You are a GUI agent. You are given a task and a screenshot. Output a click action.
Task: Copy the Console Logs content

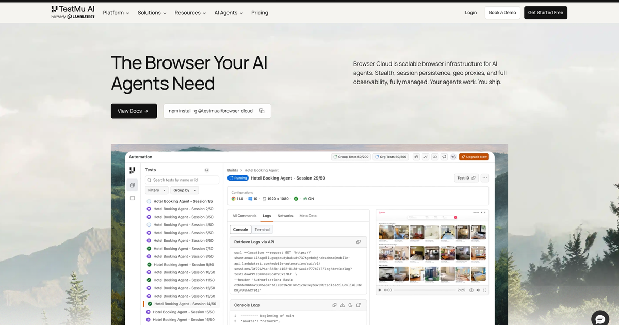[334, 305]
